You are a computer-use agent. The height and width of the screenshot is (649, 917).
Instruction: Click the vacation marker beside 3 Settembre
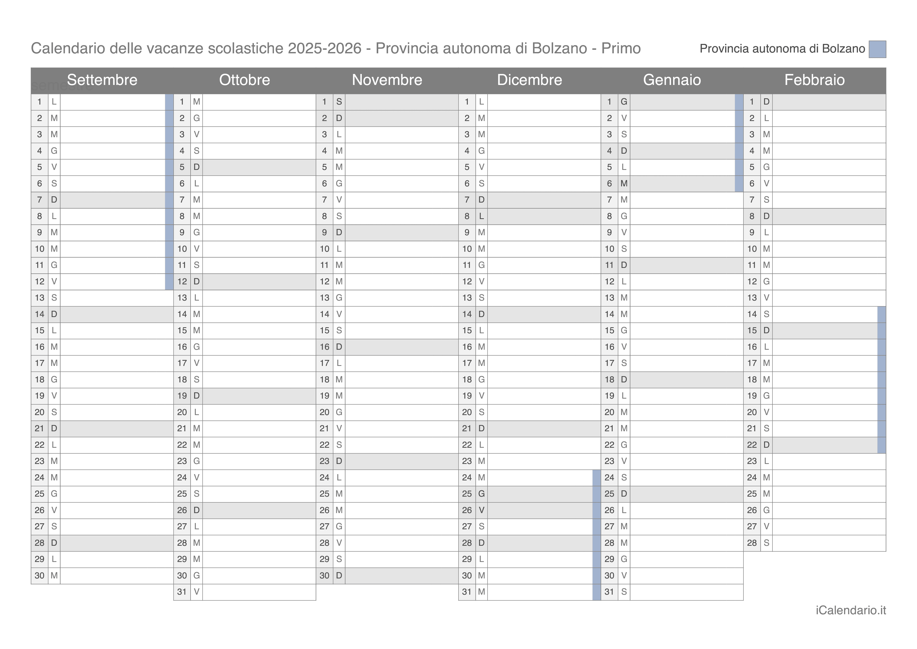(169, 135)
